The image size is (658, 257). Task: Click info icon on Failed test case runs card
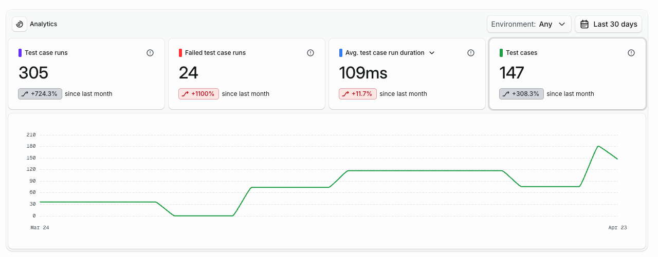click(310, 53)
